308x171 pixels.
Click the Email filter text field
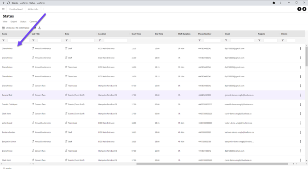[x=242, y=40]
